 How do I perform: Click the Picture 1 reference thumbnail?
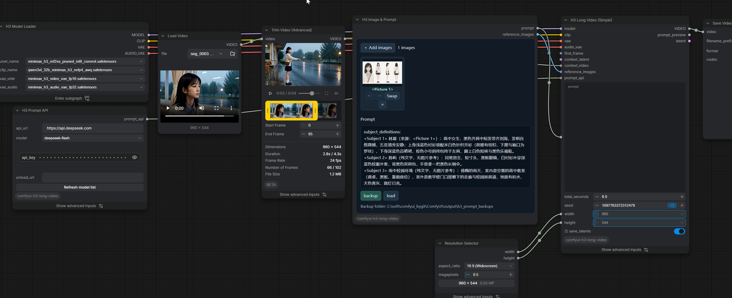point(382,72)
